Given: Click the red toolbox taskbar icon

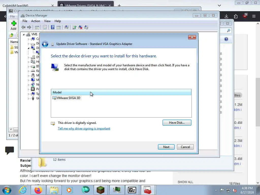Looking at the screenshot, I should pyautogui.click(x=148, y=190).
